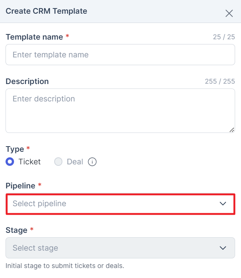
Task: Click the Pipeline field label
Action: tap(20, 186)
